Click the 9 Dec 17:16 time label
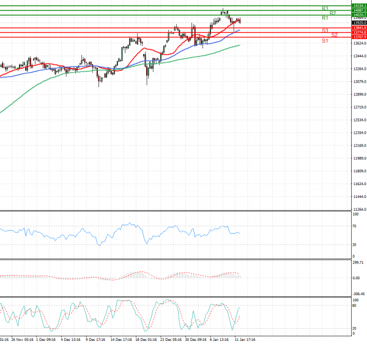The image size is (367, 344). [x=95, y=340]
